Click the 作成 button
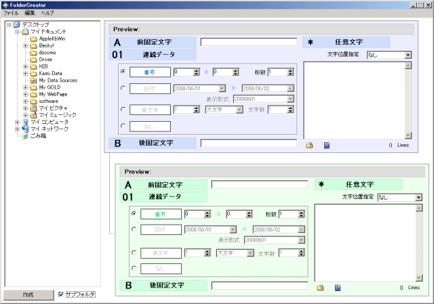This screenshot has height=304, width=434. tap(27, 295)
